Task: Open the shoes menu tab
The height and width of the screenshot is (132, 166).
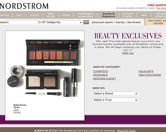Action: coord(66,15)
